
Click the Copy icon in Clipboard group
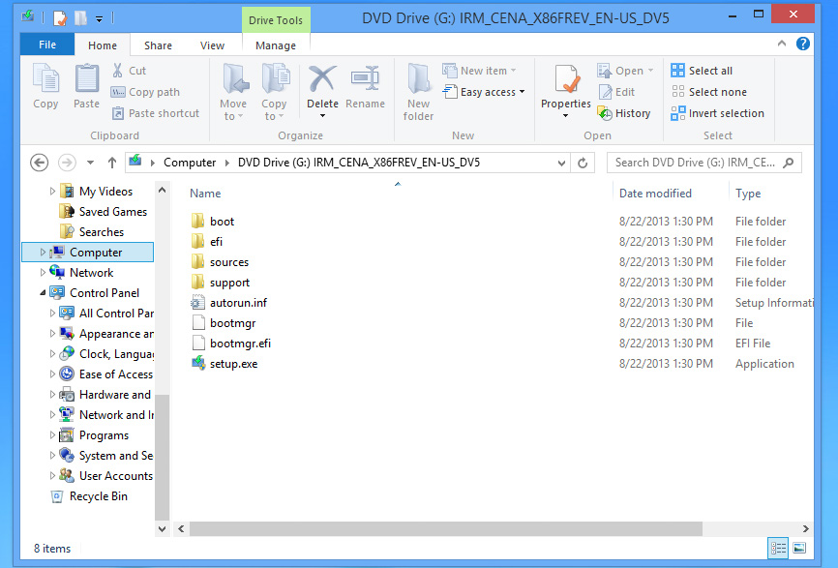click(45, 78)
